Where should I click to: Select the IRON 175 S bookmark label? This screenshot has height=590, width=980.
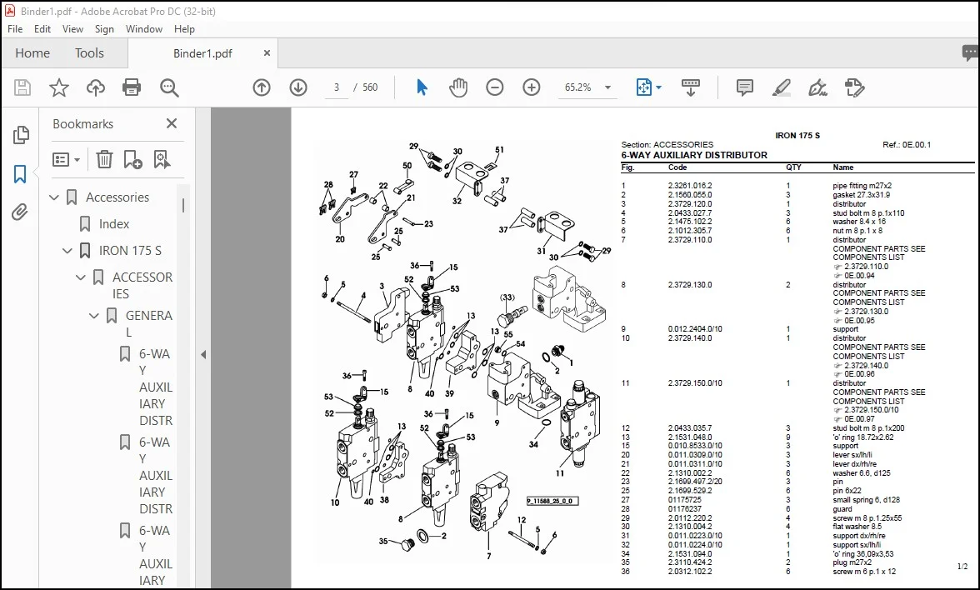coord(130,251)
